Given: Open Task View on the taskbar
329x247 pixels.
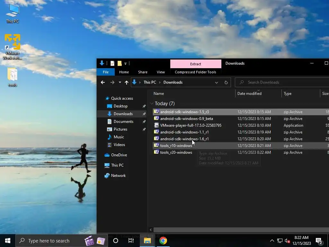Looking at the screenshot, I should point(131,241).
